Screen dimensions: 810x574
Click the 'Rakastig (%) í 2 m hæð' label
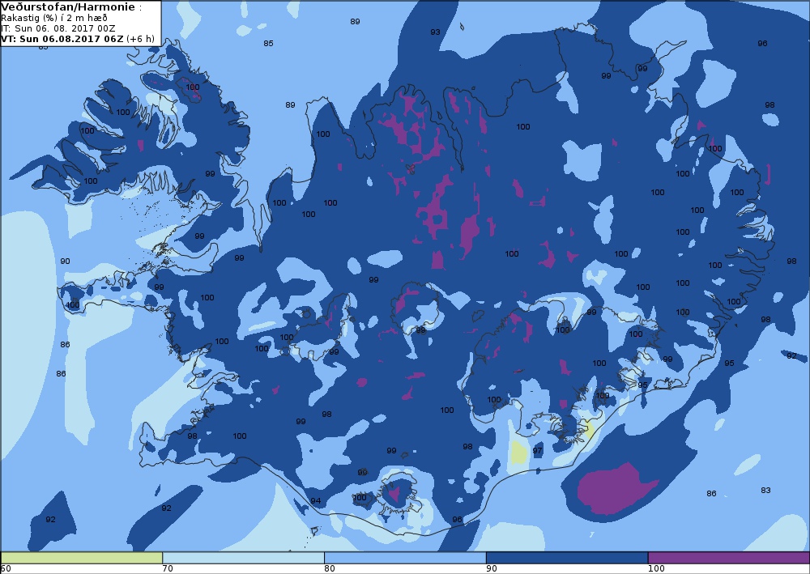(x=54, y=18)
